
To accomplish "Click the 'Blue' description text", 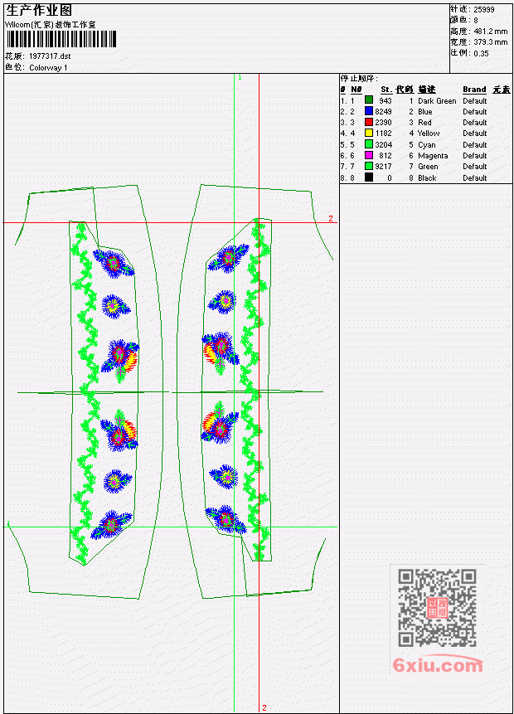I will 425,112.
